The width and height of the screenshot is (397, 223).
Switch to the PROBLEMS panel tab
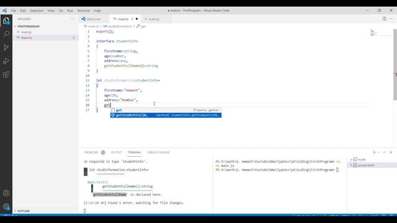coord(91,152)
